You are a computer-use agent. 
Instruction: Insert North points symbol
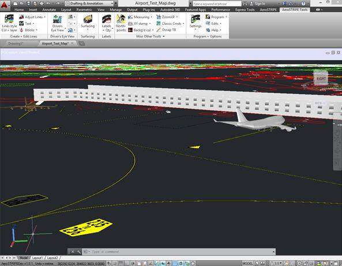point(121,23)
